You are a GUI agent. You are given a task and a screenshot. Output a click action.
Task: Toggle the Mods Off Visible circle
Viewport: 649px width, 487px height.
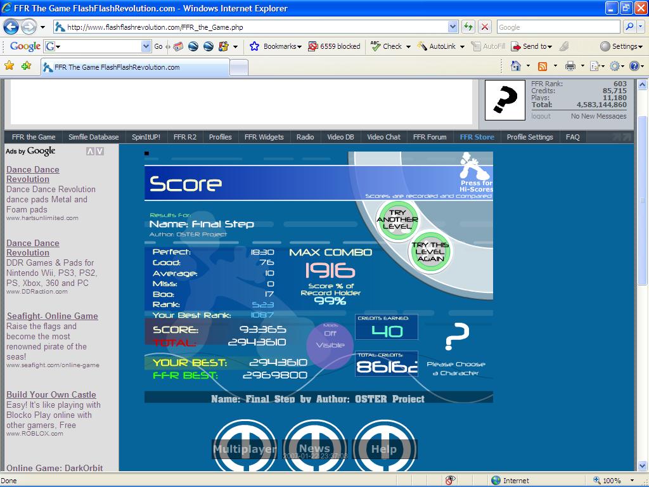point(330,344)
